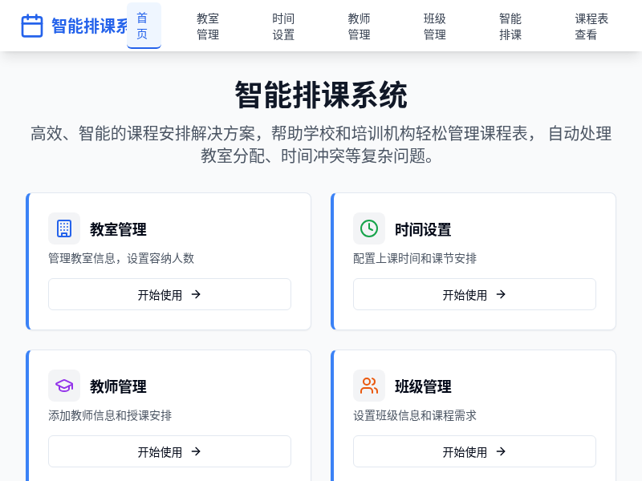Open the 教室管理 navigation tab

208,26
